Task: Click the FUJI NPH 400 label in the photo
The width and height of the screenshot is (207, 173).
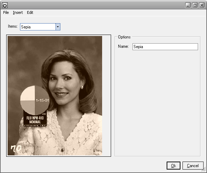Action: tap(35, 120)
